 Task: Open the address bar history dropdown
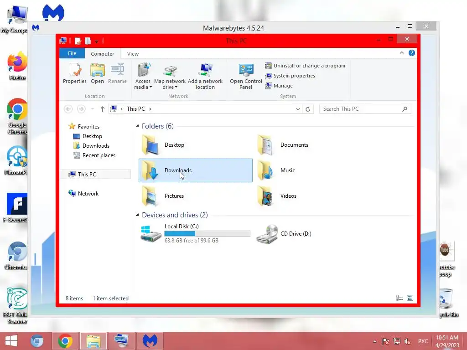click(298, 109)
